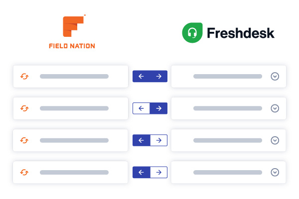Viewport: 299px width, 199px height.
Task: Click the Field Nation logo
Action: [72, 27]
